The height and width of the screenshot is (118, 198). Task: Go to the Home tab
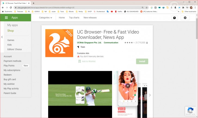coord(62,18)
